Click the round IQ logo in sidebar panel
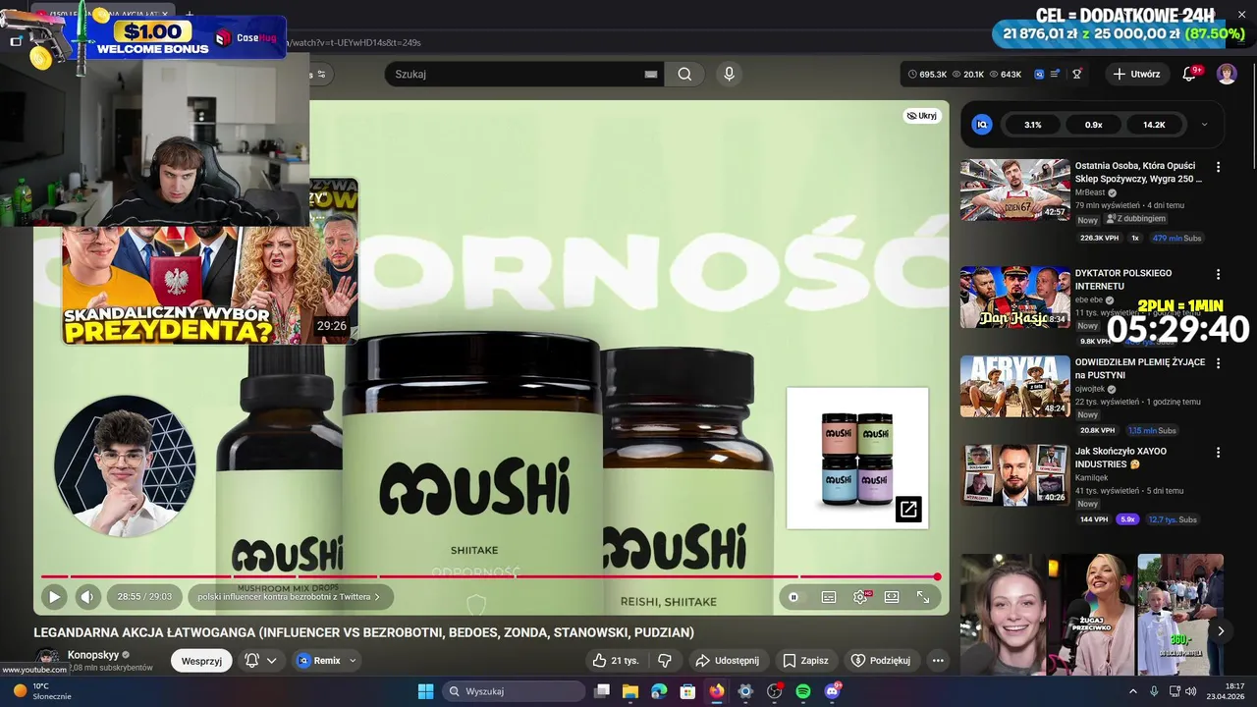 [981, 125]
